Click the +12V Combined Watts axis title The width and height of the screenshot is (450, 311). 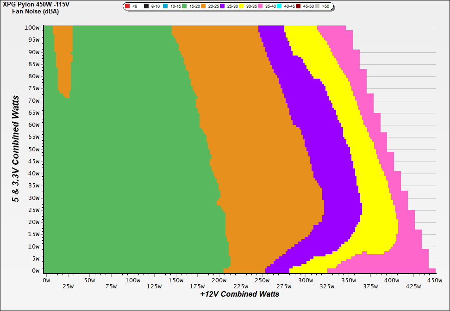click(240, 294)
